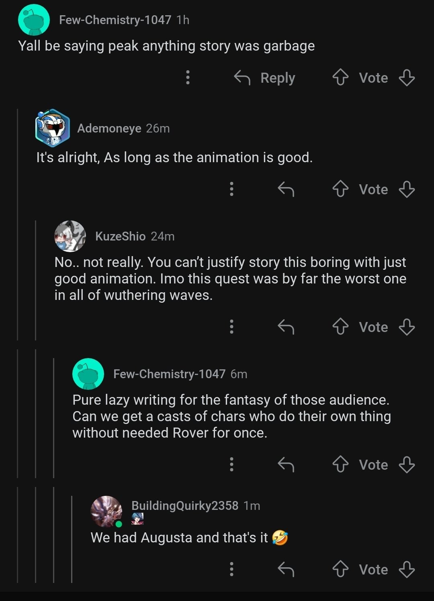Open Ademoneye's user profile link
The height and width of the screenshot is (601, 434).
pos(109,128)
